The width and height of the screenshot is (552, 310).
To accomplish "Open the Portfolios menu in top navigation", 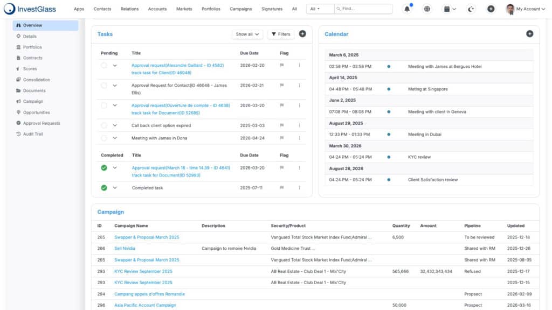I will [x=211, y=9].
